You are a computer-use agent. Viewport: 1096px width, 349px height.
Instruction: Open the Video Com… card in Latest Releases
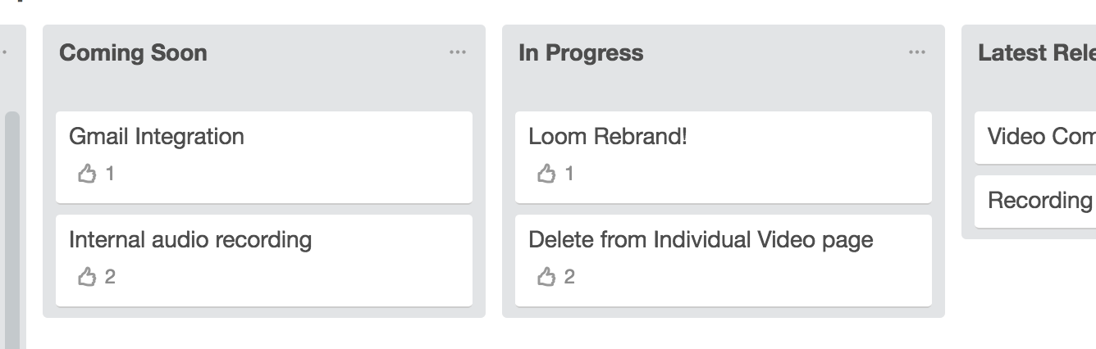[1035, 138]
